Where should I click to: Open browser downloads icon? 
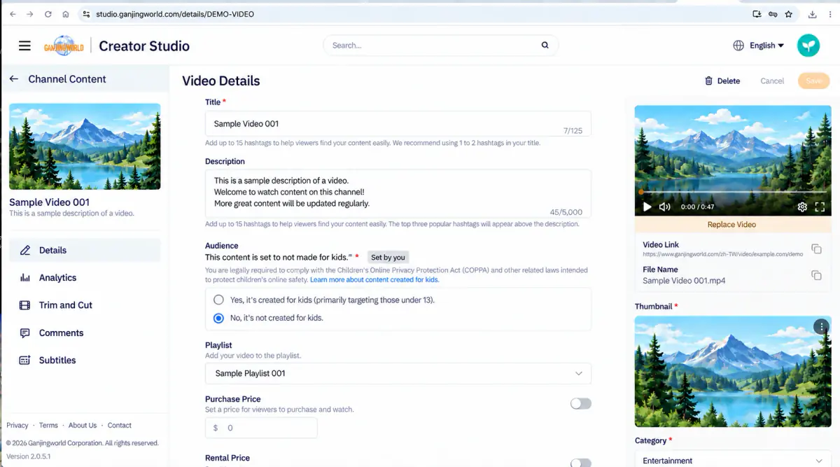[x=813, y=14]
